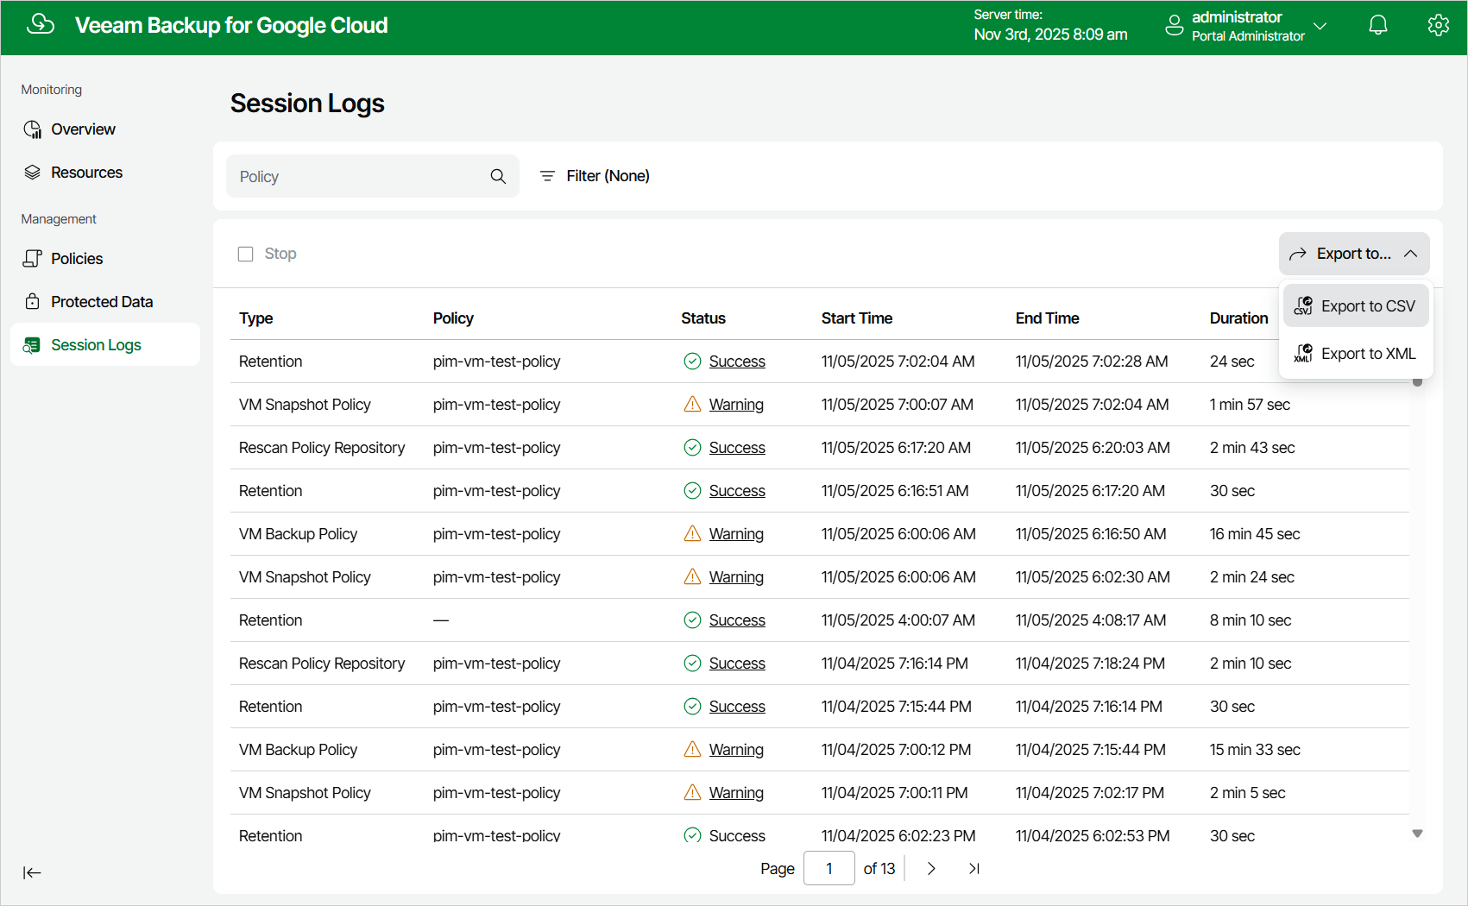Expand the administrator account menu chevron
The width and height of the screenshot is (1468, 906).
[x=1320, y=26]
